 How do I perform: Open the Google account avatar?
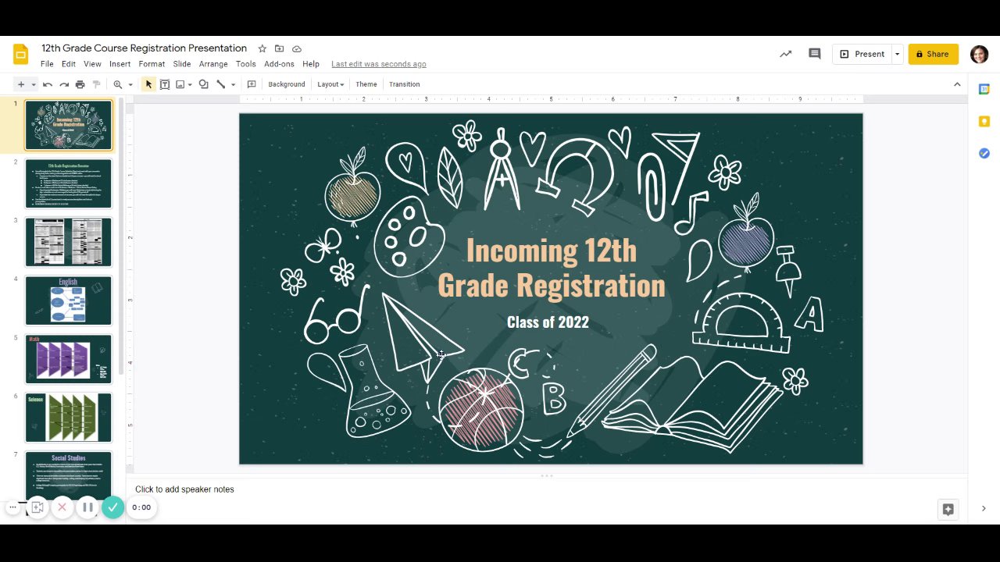[x=979, y=54]
